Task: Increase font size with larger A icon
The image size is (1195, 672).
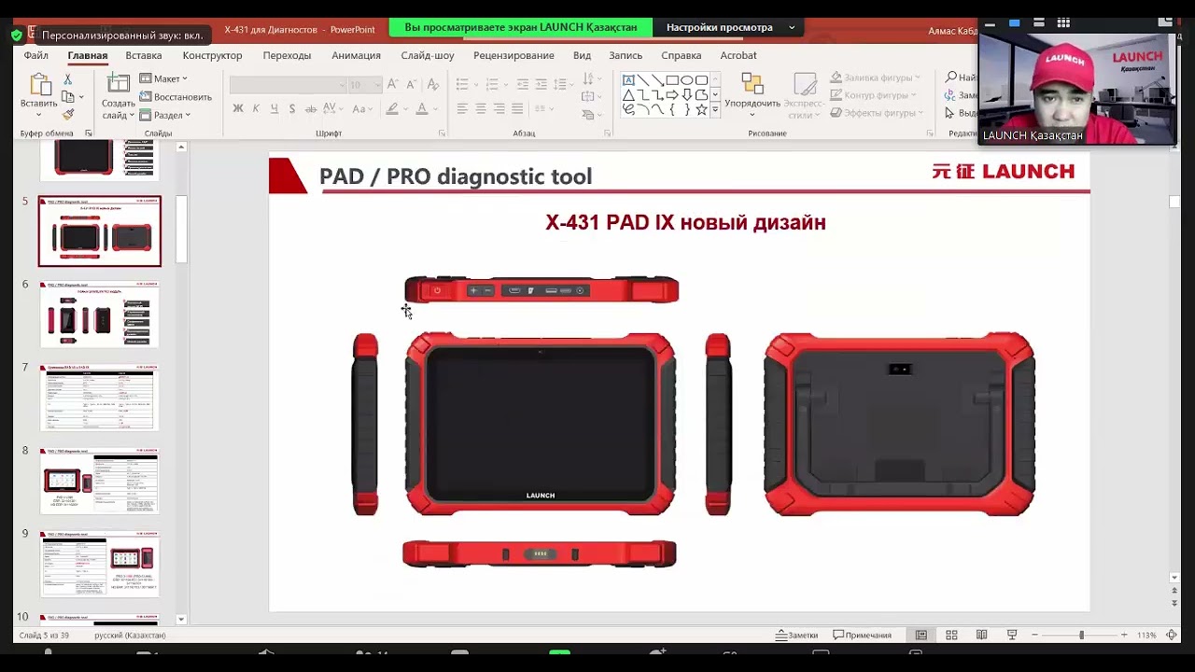Action: pyautogui.click(x=393, y=85)
